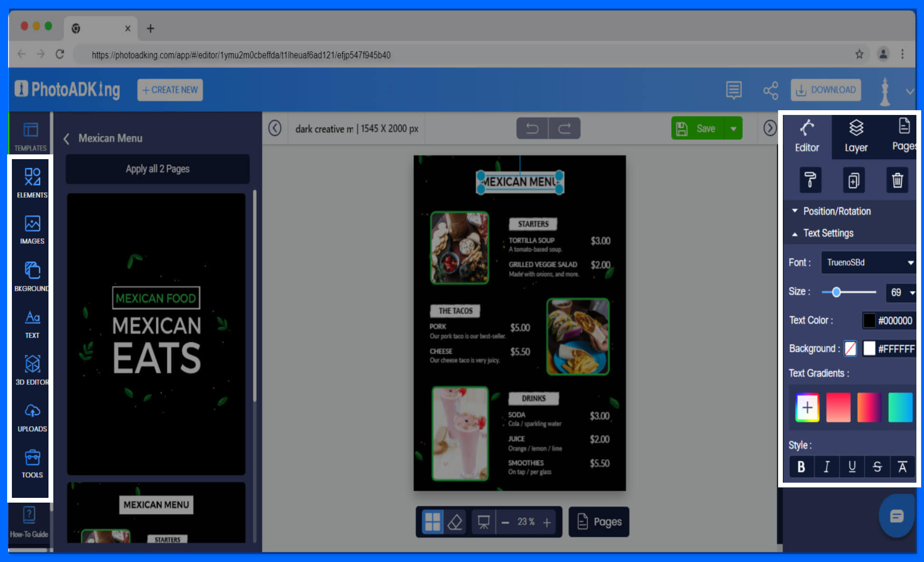This screenshot has width=924, height=562.
Task: Select the red-pink text gradient swatch
Action: click(838, 408)
